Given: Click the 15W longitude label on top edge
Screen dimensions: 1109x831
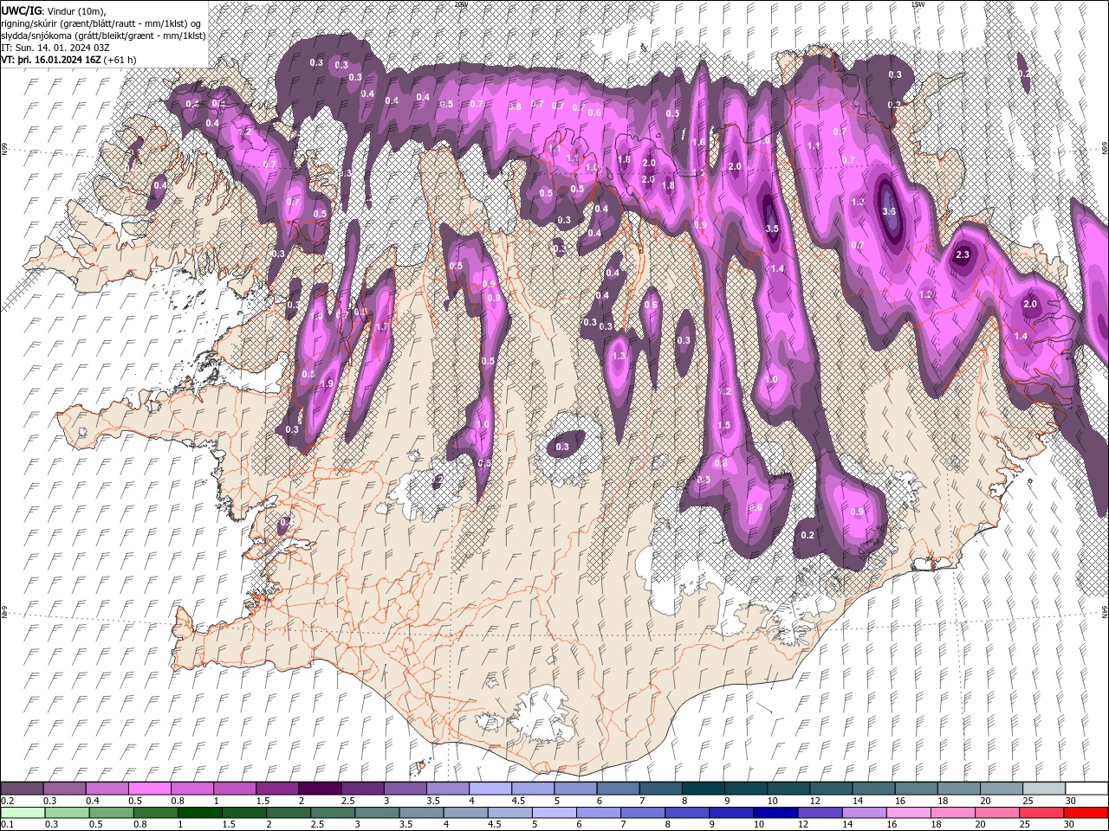Looking at the screenshot, I should pos(918,4).
